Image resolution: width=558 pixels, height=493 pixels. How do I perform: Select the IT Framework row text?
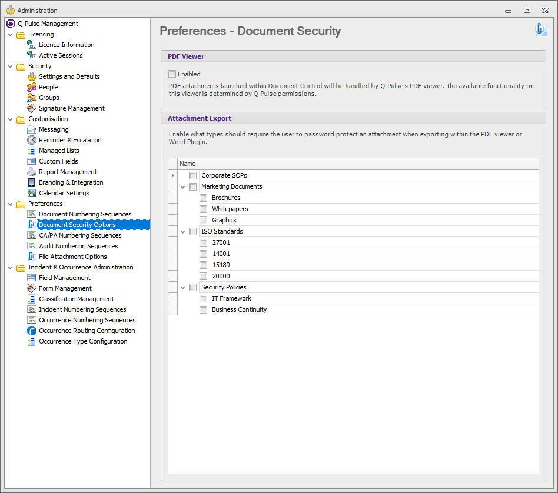(x=231, y=298)
